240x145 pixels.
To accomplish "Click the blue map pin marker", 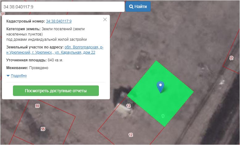I will tap(160, 87).
